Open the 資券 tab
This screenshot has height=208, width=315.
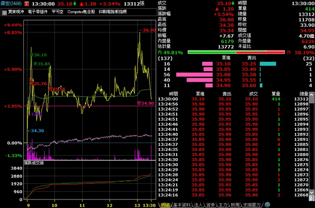coord(211,205)
